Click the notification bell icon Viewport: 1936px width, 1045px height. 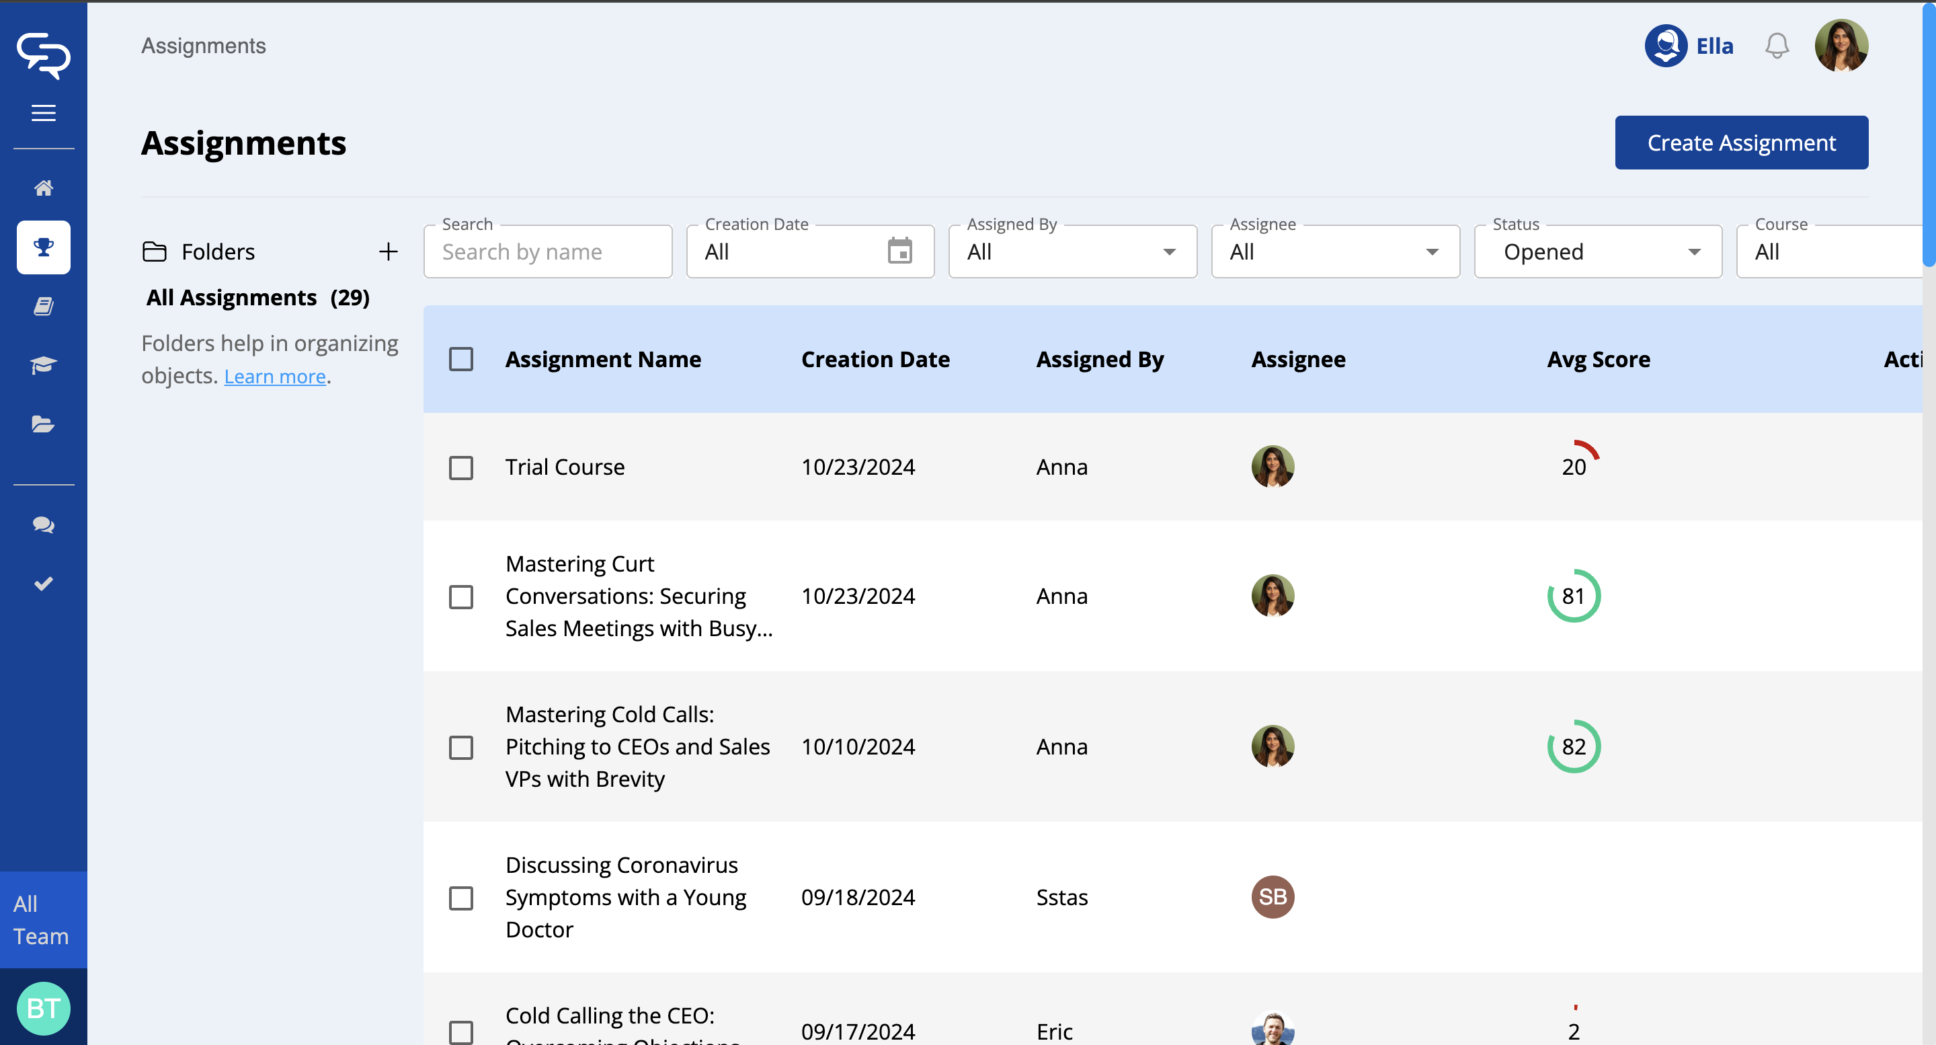pos(1776,46)
